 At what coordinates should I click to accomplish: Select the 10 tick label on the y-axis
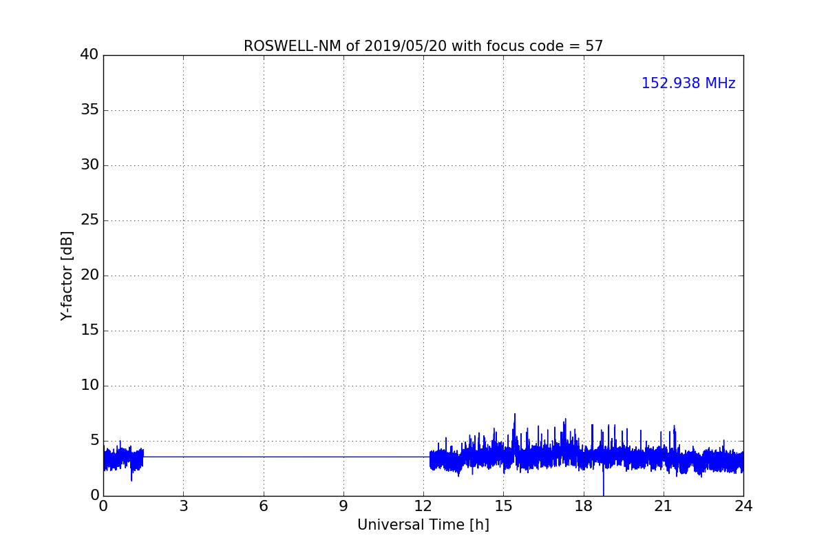click(89, 386)
